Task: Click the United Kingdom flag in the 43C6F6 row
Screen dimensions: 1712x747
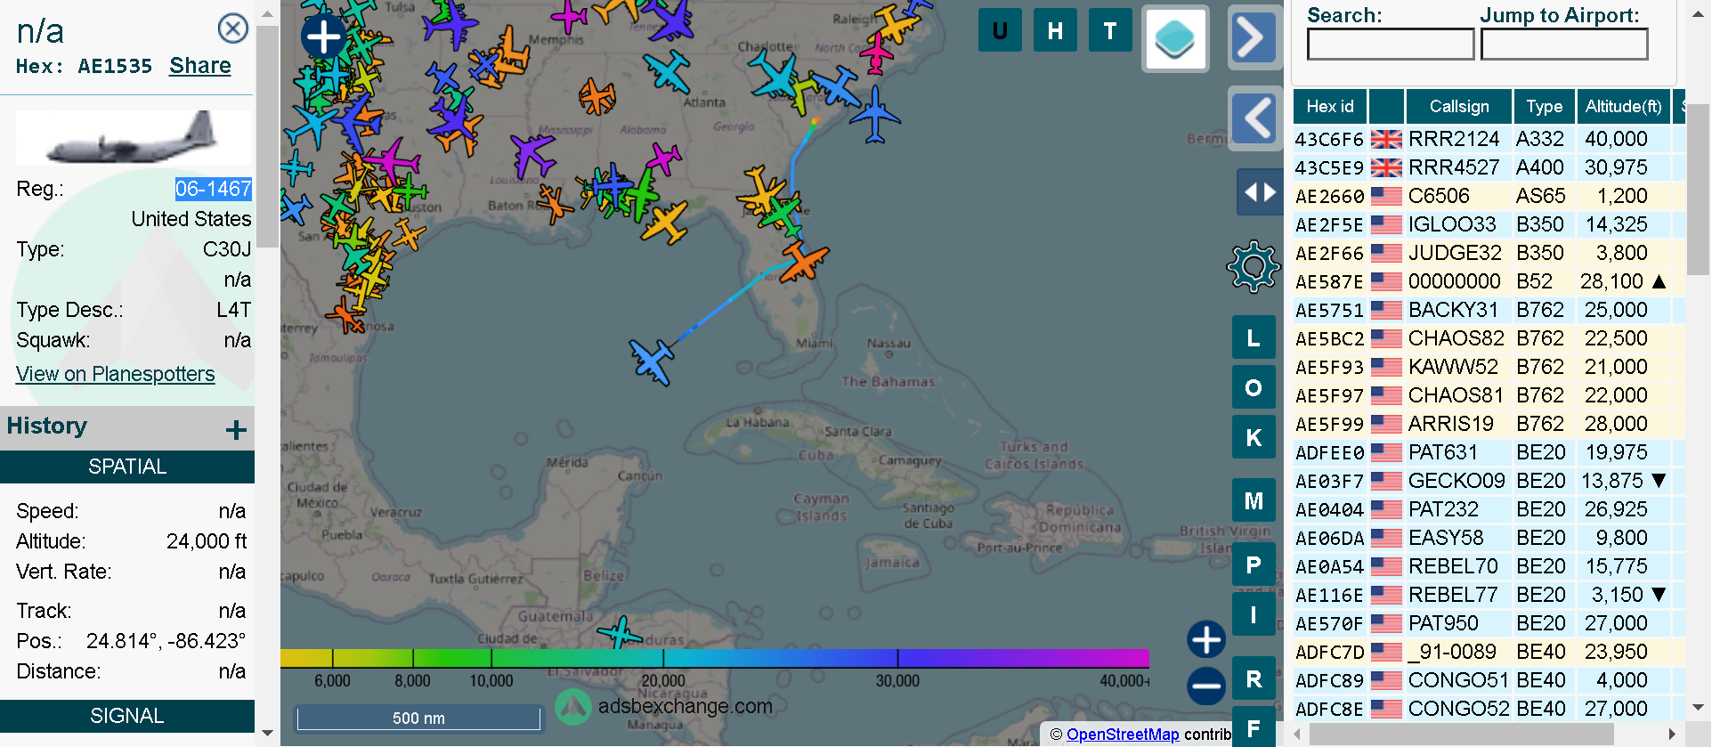Action: point(1386,139)
